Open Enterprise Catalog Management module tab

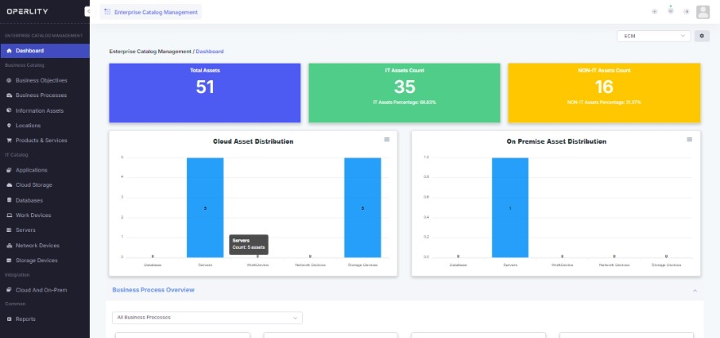pos(150,11)
